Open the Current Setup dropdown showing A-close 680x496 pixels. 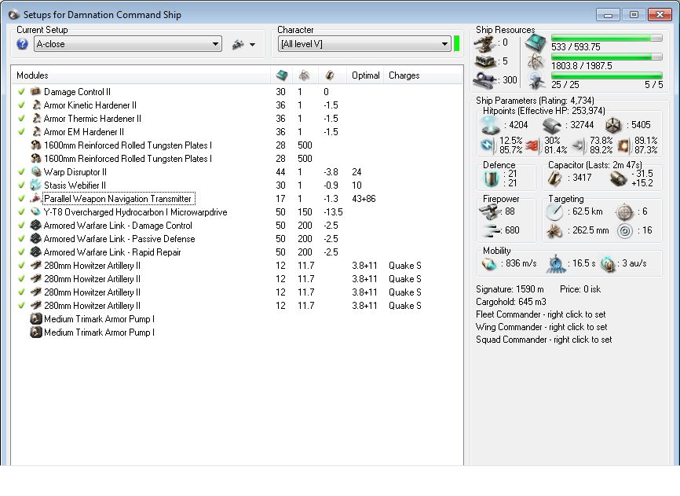pyautogui.click(x=128, y=44)
